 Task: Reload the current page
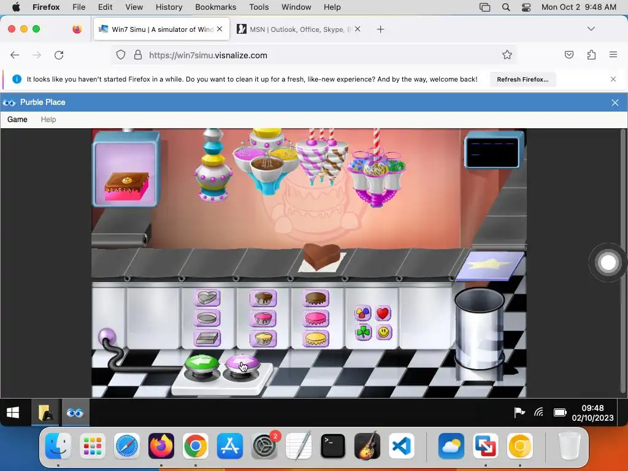(59, 55)
